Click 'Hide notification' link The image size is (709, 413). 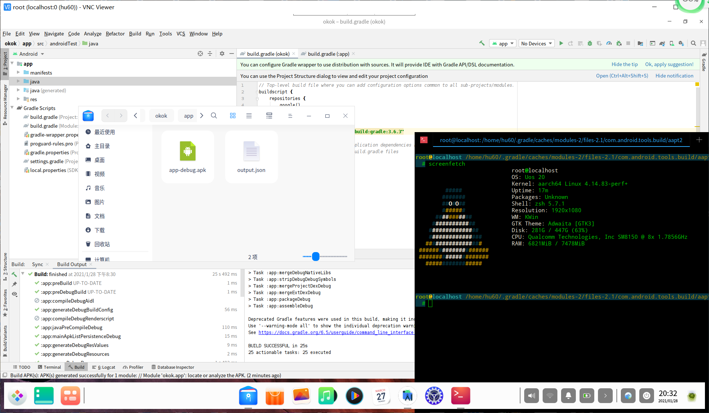pyautogui.click(x=674, y=76)
